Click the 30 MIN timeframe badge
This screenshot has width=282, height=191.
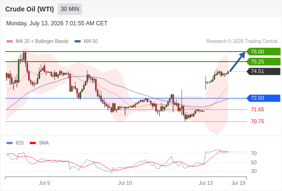tap(70, 9)
